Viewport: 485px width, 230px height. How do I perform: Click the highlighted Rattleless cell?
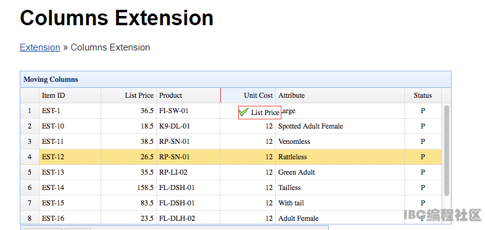[x=340, y=157]
